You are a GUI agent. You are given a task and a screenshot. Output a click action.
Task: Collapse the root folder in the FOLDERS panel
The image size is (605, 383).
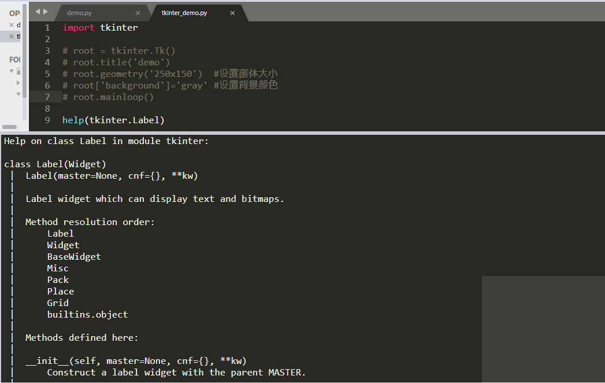tap(12, 71)
